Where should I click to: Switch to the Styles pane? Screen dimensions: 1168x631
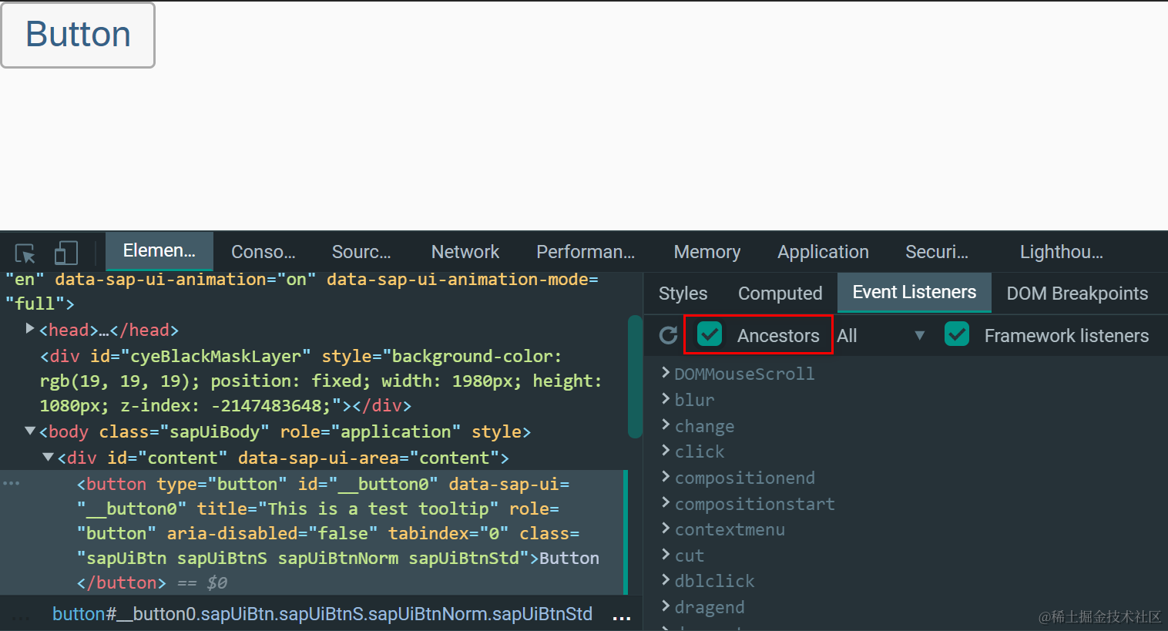683,294
